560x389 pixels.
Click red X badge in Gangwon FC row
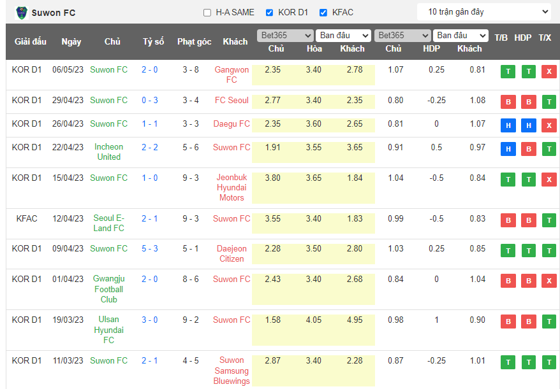[549, 71]
